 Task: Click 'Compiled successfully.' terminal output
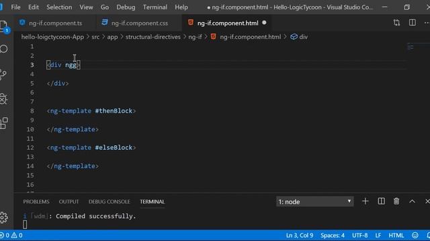(x=96, y=216)
